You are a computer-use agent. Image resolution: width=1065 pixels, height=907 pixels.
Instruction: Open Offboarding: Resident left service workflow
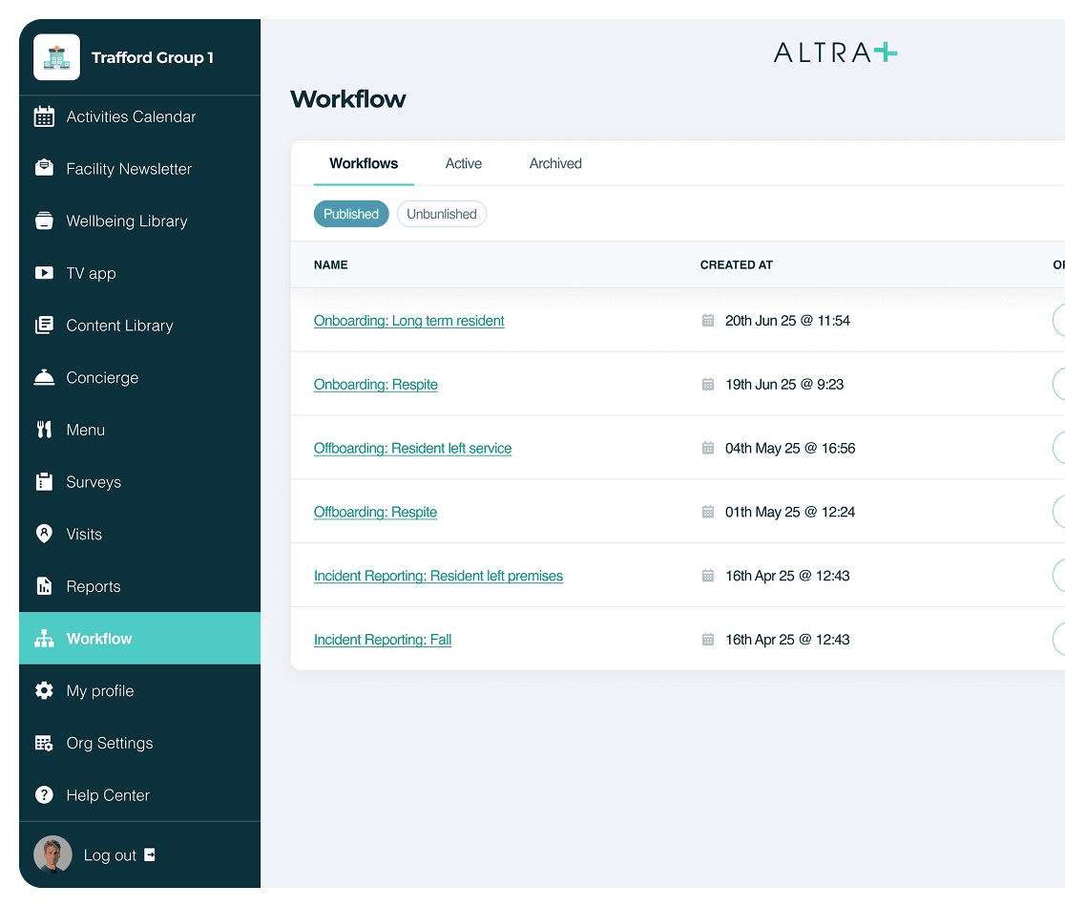click(412, 448)
